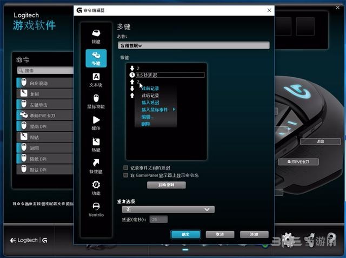Expand the 插入鼠标事件 submenu arrow

coord(174,109)
